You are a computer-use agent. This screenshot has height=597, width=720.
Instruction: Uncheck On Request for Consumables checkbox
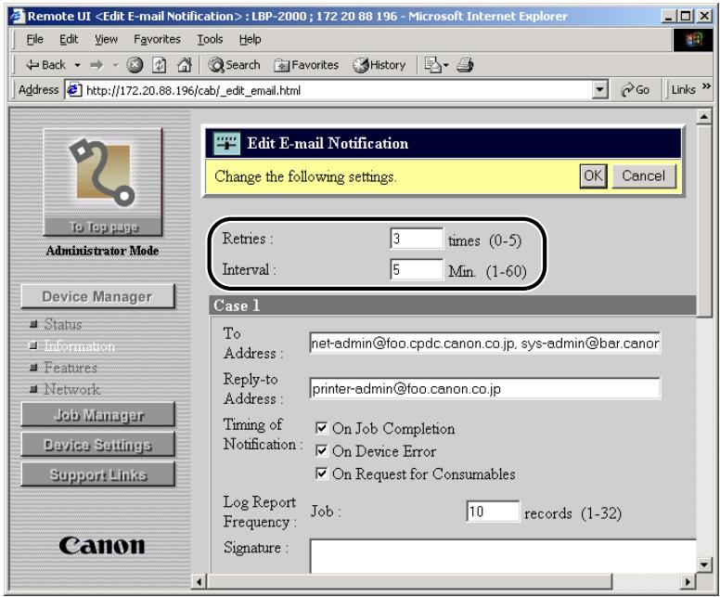[322, 474]
